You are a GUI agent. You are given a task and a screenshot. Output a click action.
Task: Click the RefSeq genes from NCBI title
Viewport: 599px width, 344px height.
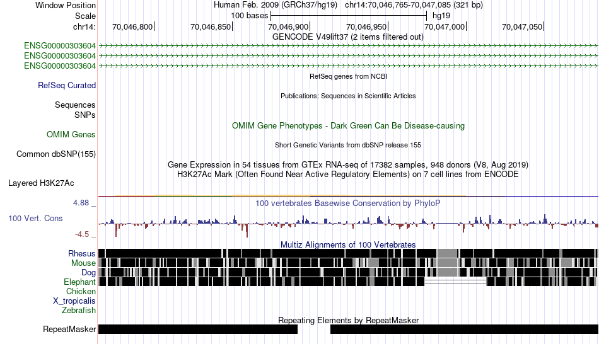pos(348,76)
